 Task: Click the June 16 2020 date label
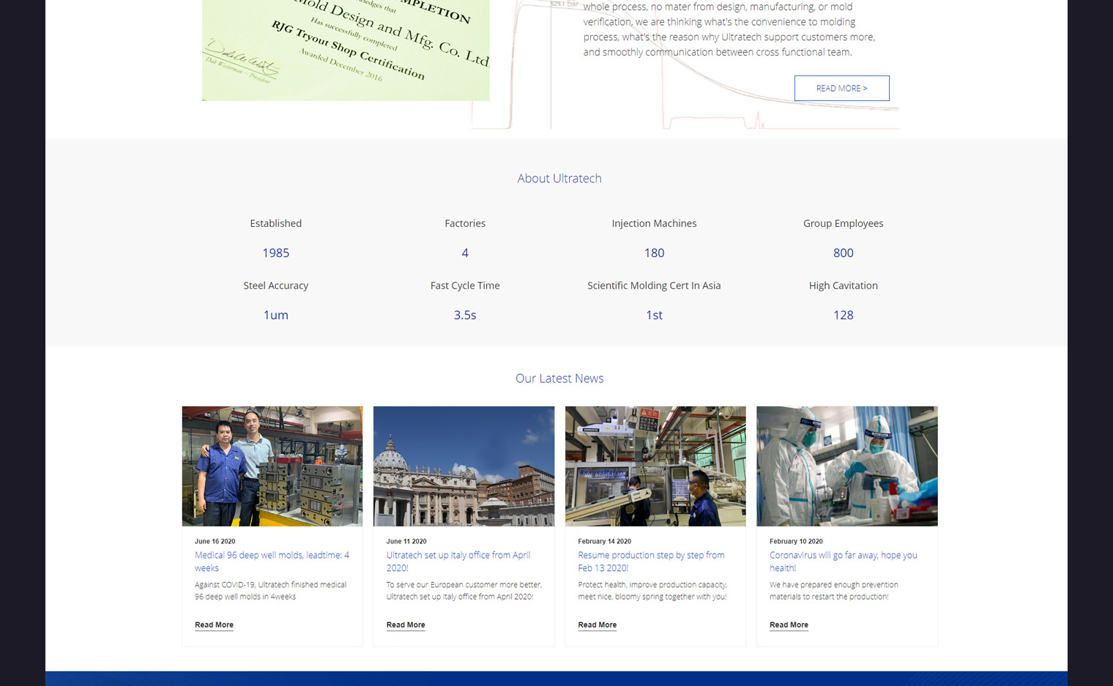215,542
